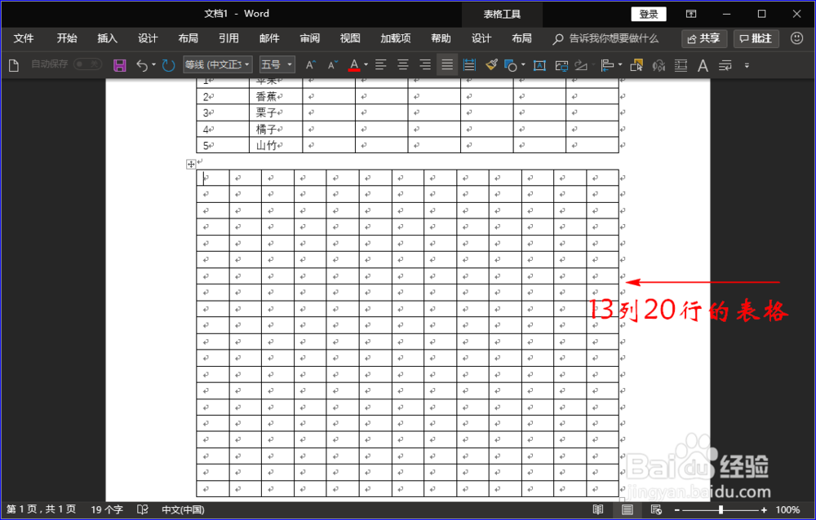Open the document 布局 tab next to 引用
816x520 pixels.
point(188,38)
